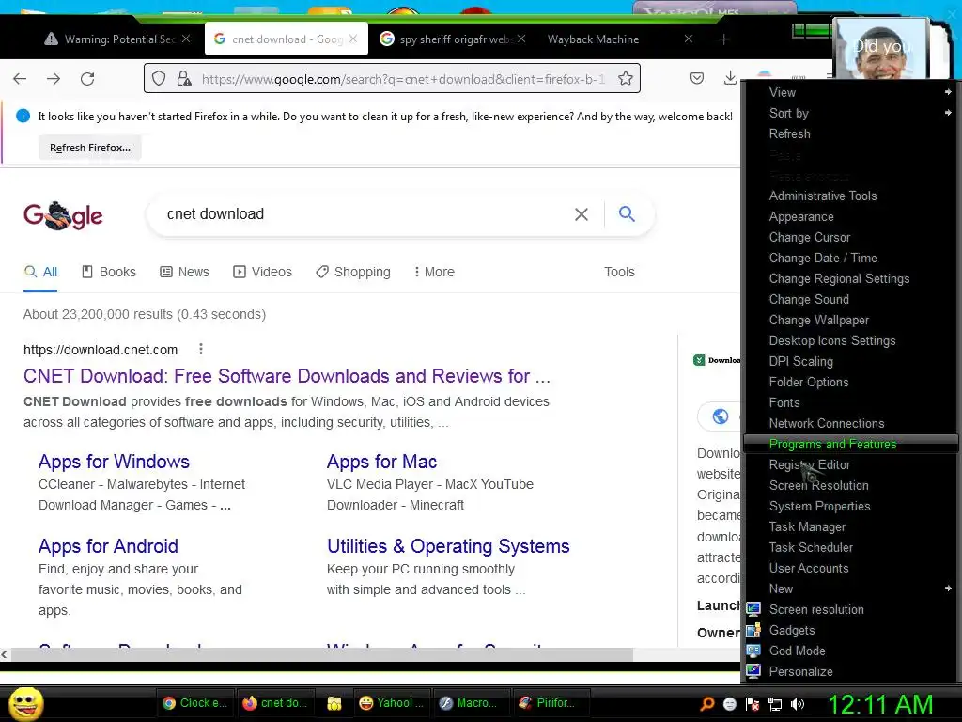Open a new browser tab with plus
Screen dimensions: 962x722
point(724,39)
